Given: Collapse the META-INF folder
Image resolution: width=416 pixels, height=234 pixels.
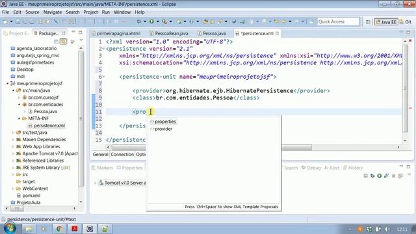Looking at the screenshot, I should (x=19, y=118).
